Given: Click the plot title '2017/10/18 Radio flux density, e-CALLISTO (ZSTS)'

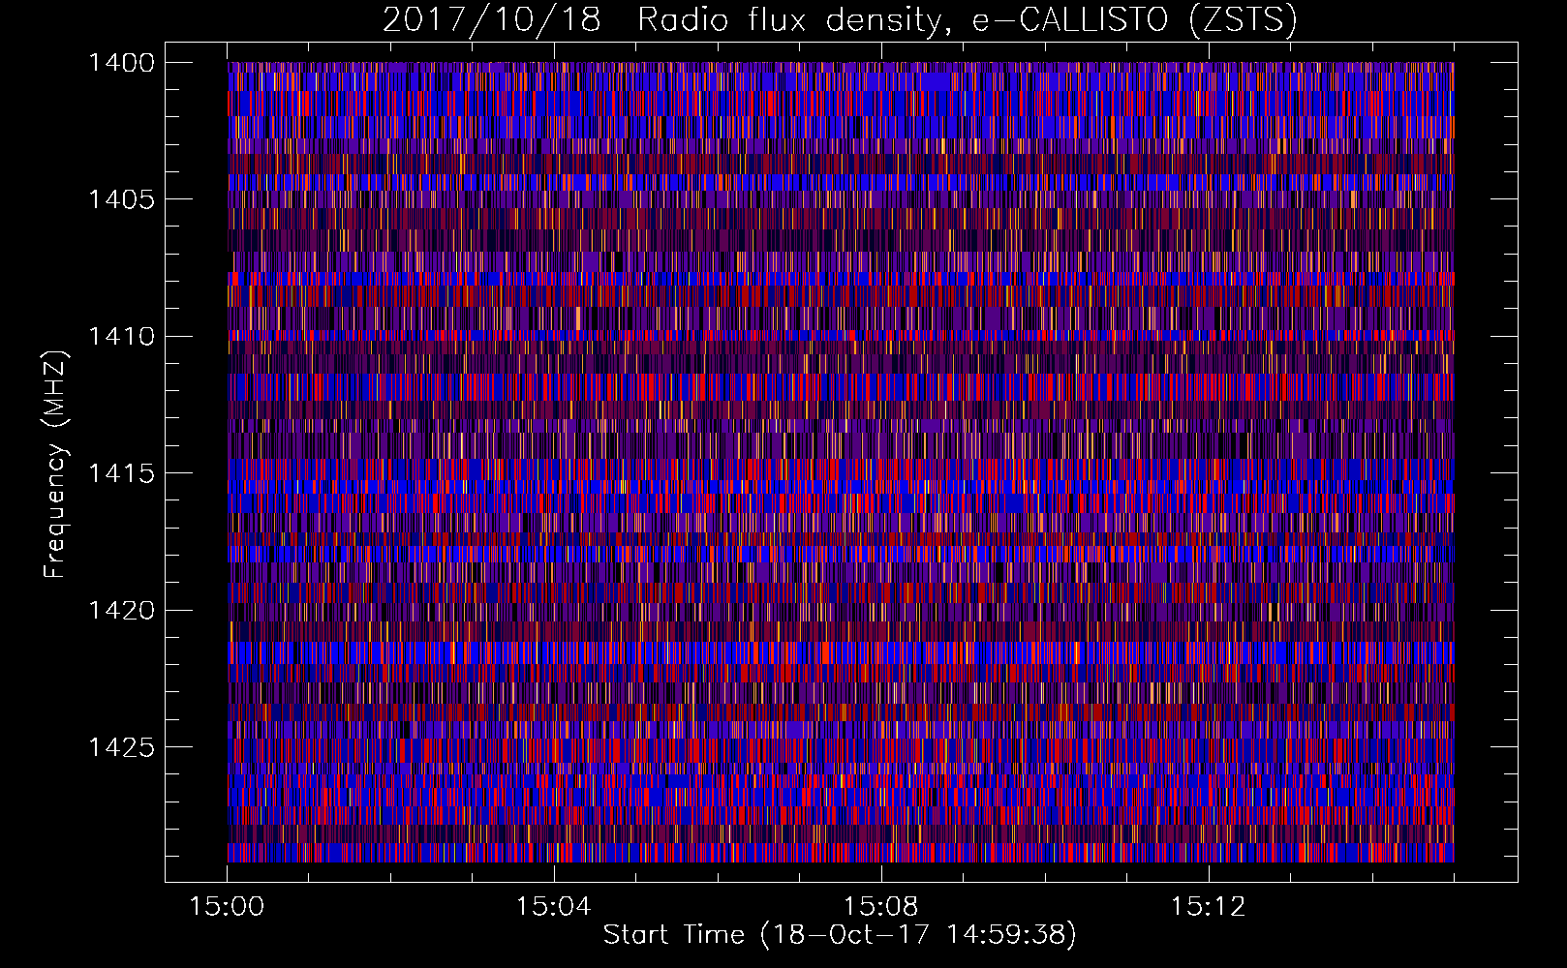Looking at the screenshot, I should coord(840,19).
